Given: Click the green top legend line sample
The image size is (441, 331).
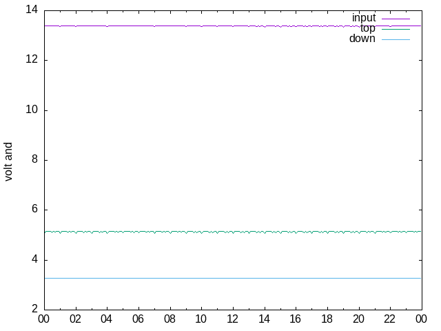Looking at the screenshot, I should (x=396, y=29).
